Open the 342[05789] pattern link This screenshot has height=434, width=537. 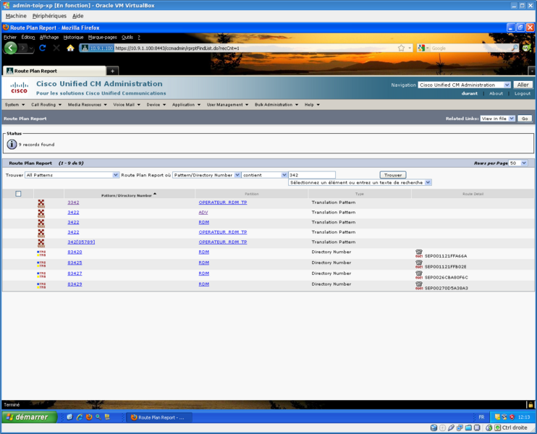coord(81,242)
